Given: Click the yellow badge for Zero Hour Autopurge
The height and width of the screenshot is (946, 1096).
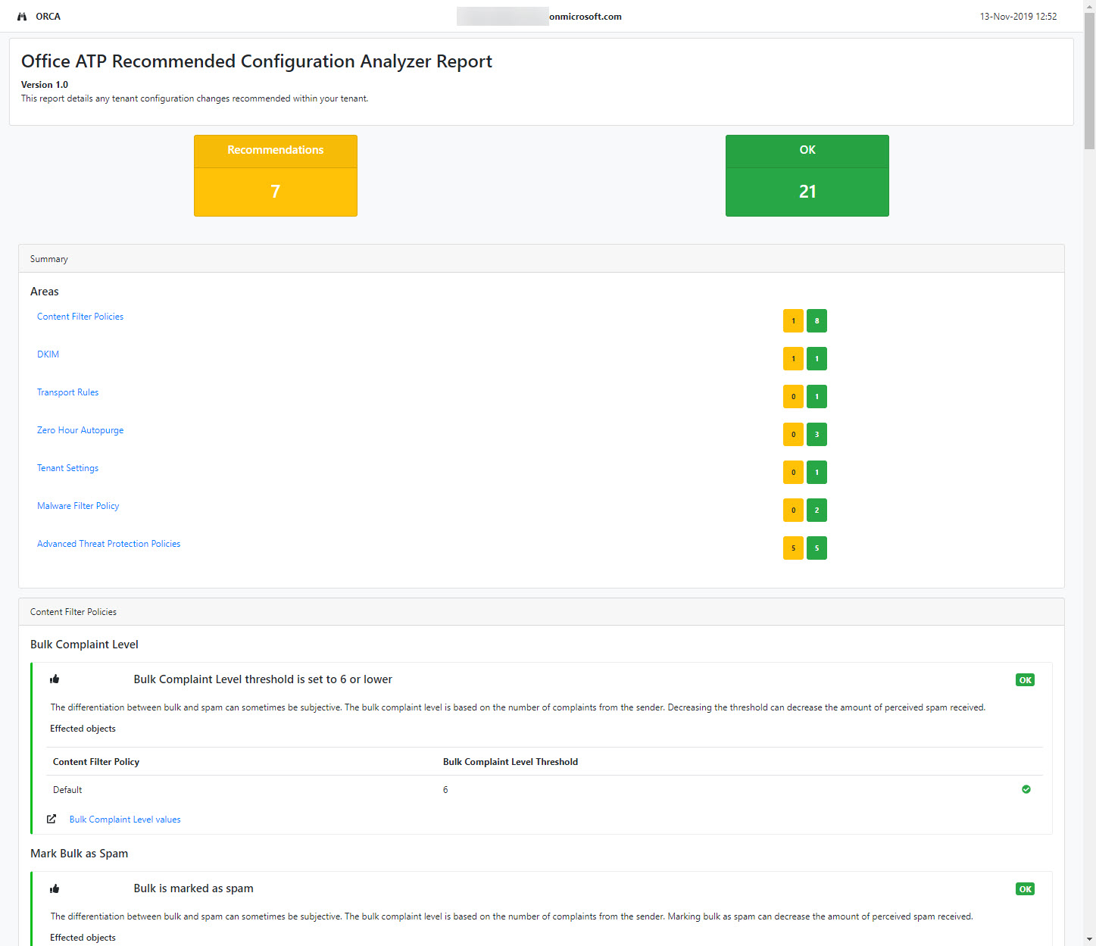Looking at the screenshot, I should click(793, 434).
